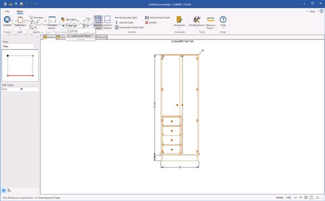
Task: Expand the 2 Std Tall section dropdown
Action: point(84,26)
